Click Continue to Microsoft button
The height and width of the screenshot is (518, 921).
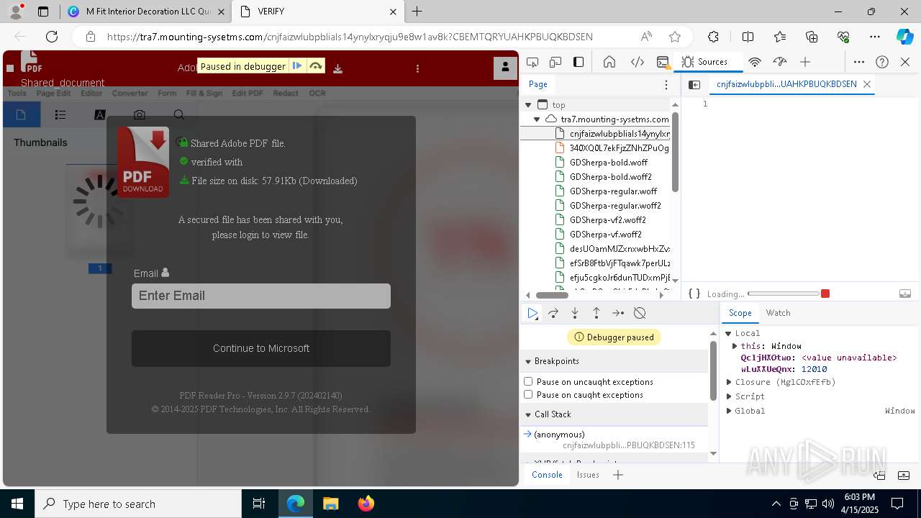[261, 348]
